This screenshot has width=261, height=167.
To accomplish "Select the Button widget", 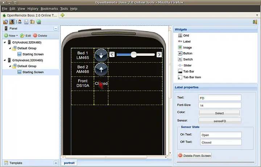I will 185,53.
